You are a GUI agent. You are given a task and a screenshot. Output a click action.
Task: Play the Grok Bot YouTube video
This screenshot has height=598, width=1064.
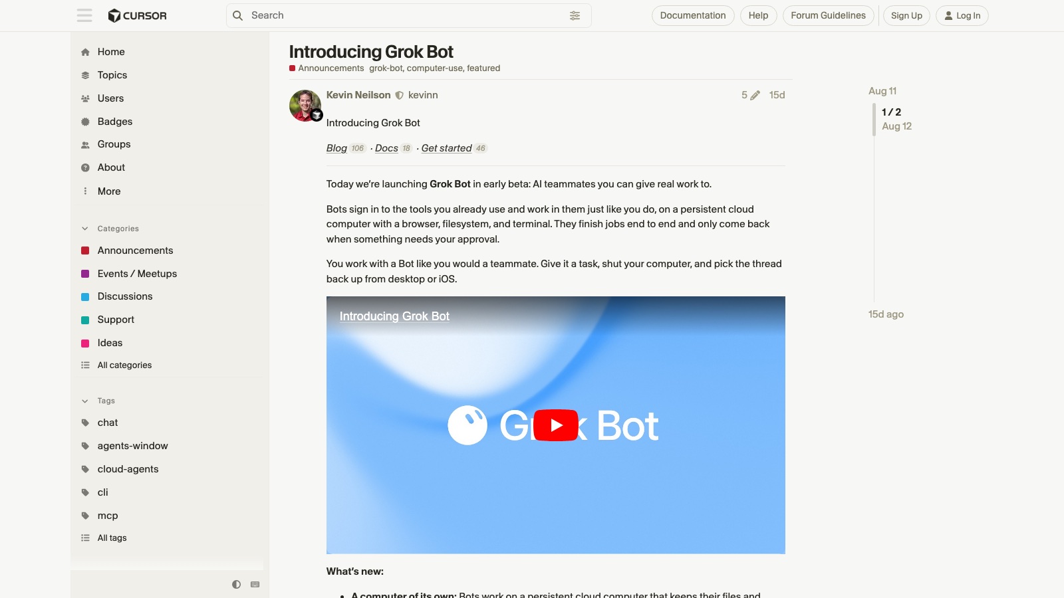(x=556, y=425)
